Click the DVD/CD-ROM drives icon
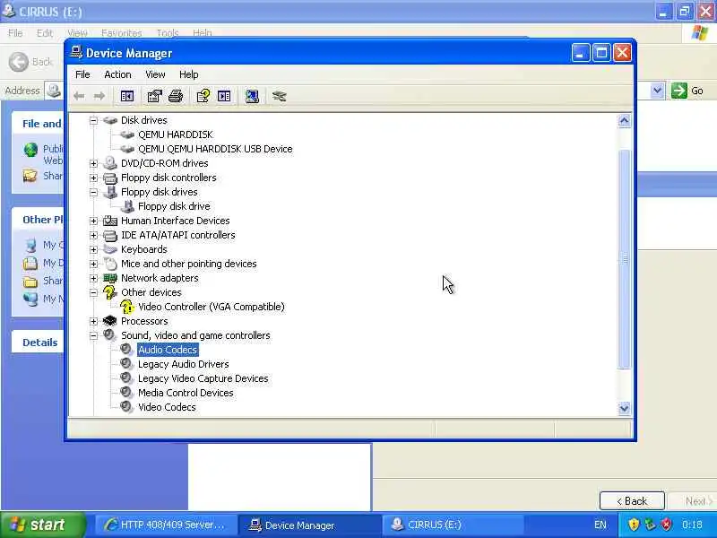717x538 pixels. point(110,163)
